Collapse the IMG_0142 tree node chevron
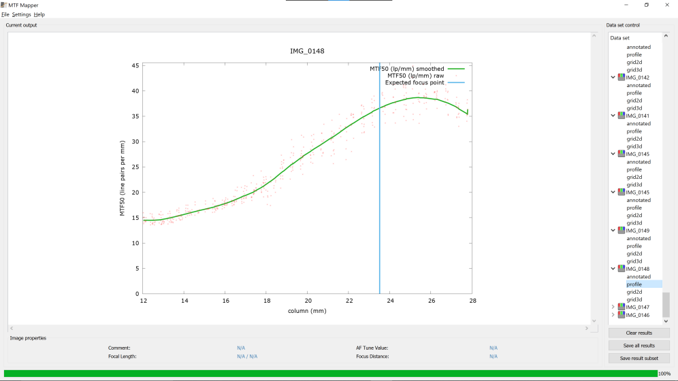The height and width of the screenshot is (381, 678). (x=613, y=78)
